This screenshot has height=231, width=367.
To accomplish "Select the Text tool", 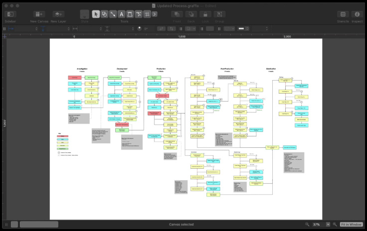I will [121, 14].
